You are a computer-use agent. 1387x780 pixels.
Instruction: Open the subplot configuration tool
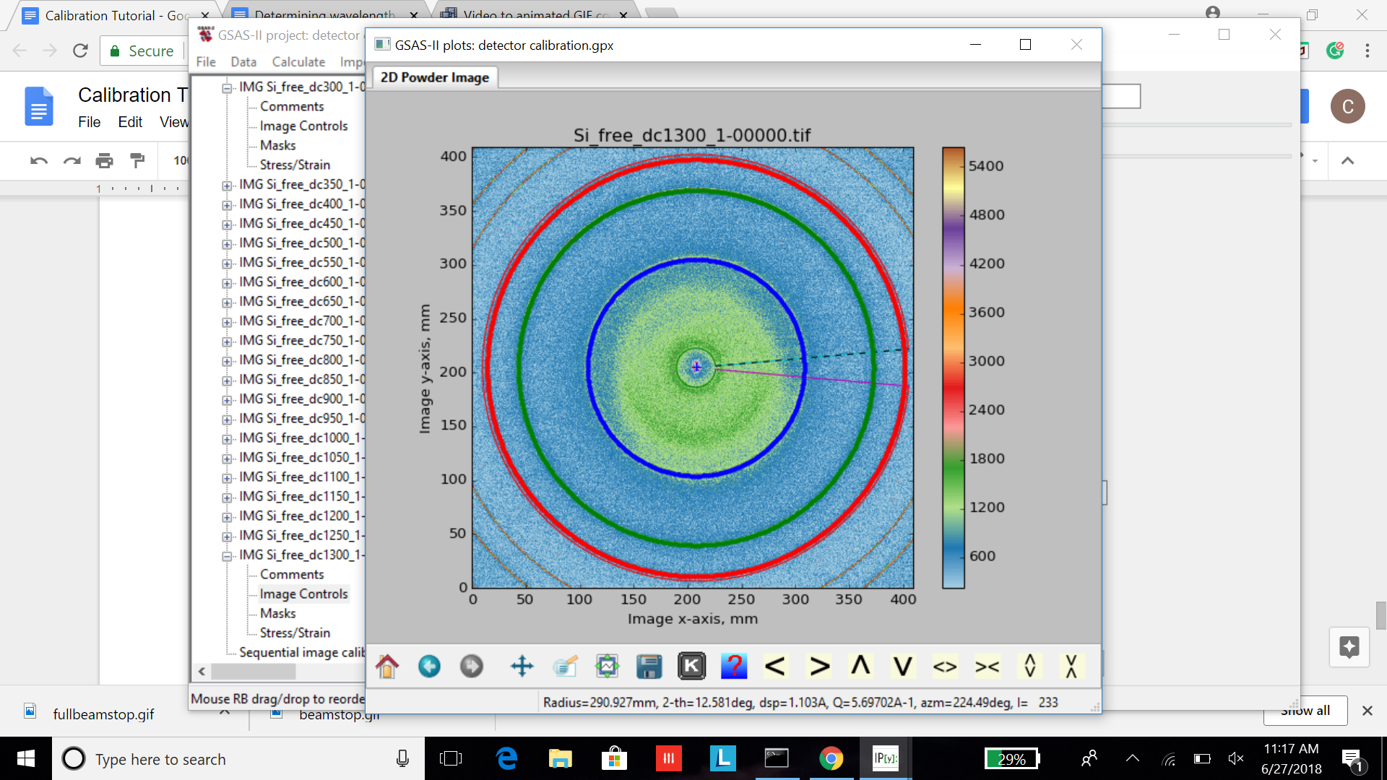[607, 666]
